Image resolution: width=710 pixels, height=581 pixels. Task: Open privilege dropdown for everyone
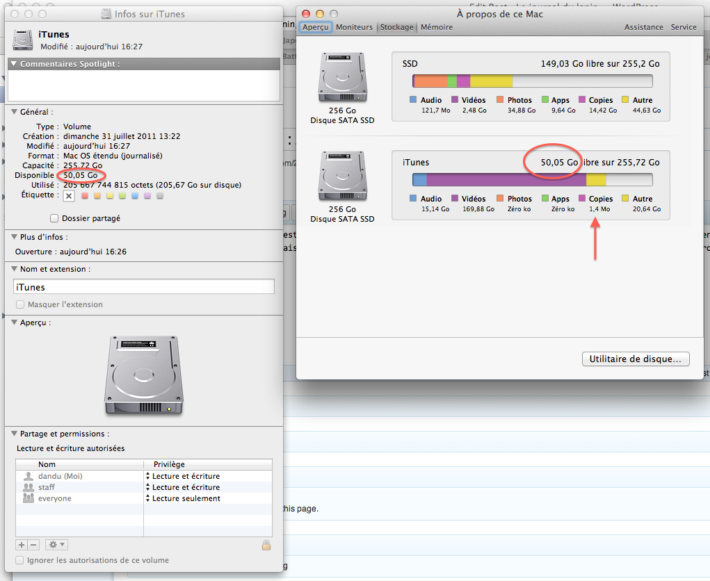pos(148,498)
